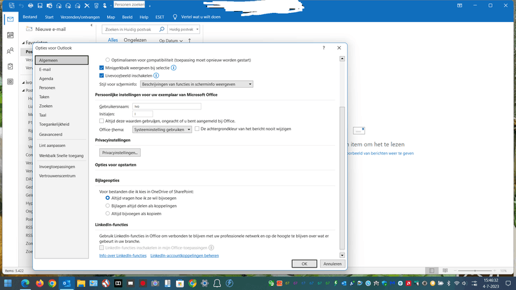Check De achtergrondkleur van het bericht nooit wijzigen

click(197, 129)
